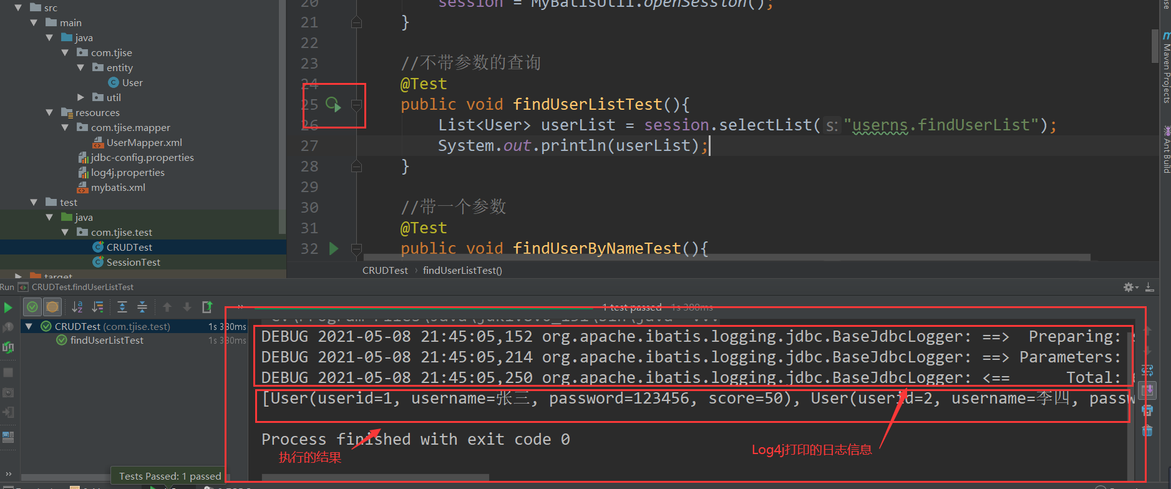Hide the Run tool window
The image size is (1171, 489).
[x=1150, y=288]
